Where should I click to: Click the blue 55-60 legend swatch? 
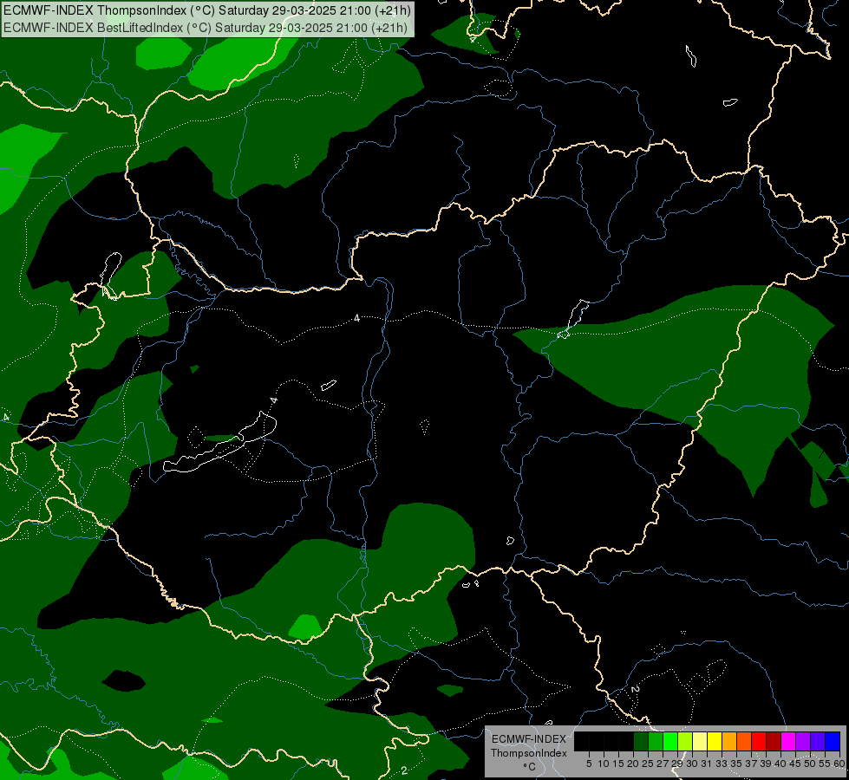pos(833,741)
